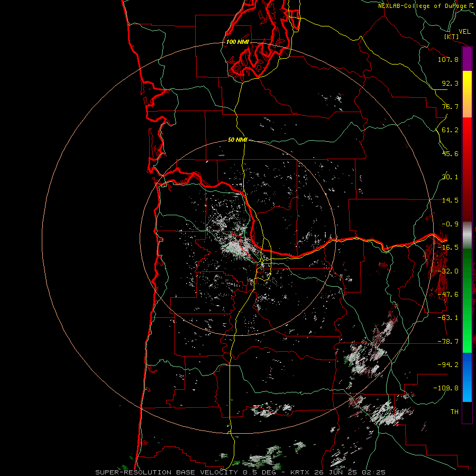Select the -0.9 velocity scale value
Screen dimensions: 476x476
(x=450, y=224)
